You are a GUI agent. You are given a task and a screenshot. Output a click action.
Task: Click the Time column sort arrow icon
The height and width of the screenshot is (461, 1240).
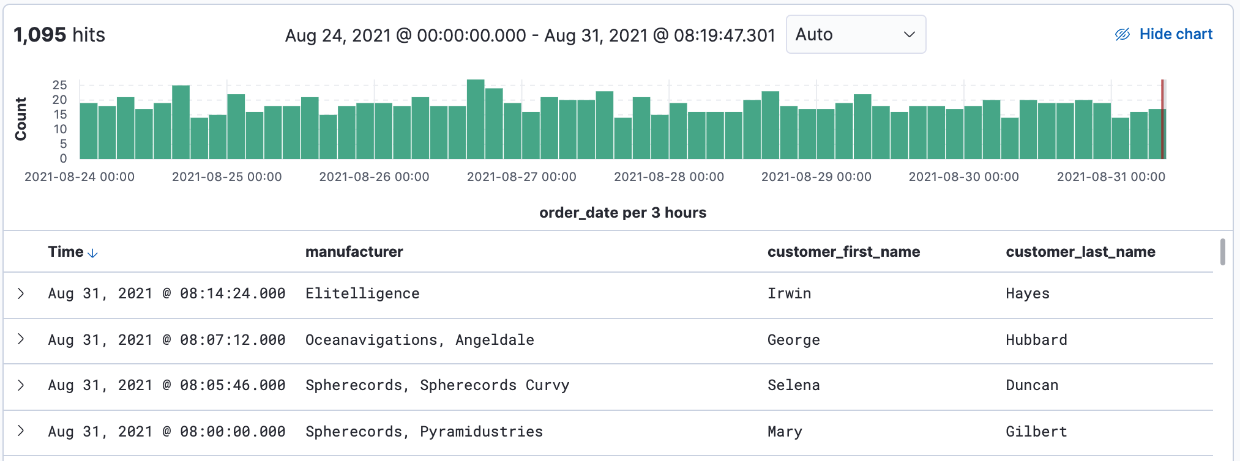point(93,253)
